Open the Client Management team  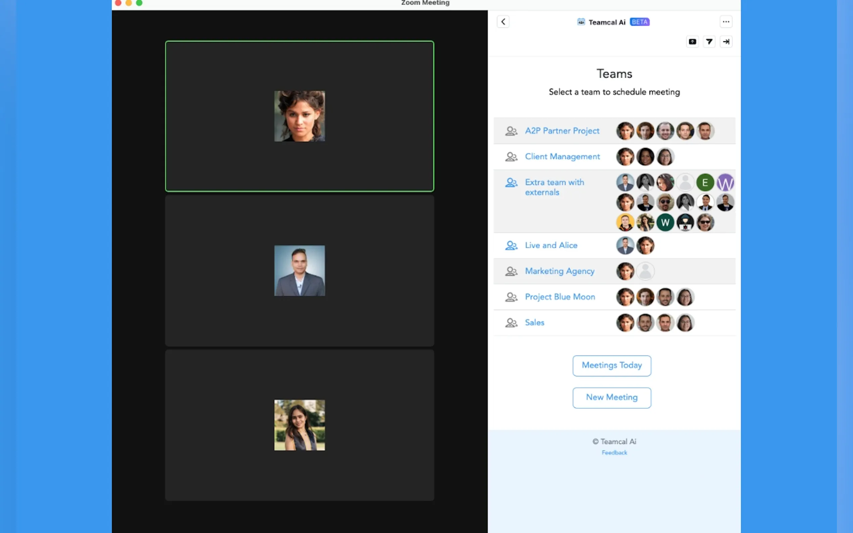coord(562,156)
